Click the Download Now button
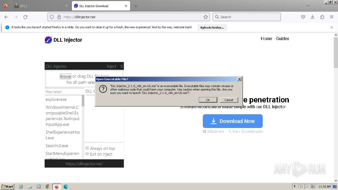 [233, 121]
